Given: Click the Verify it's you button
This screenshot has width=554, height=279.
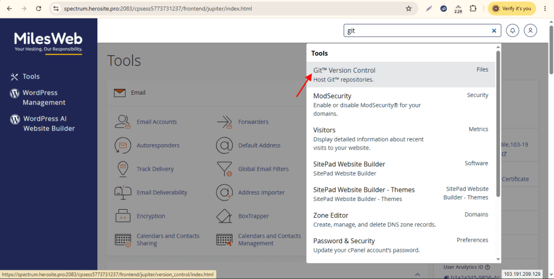Looking at the screenshot, I should [x=512, y=9].
